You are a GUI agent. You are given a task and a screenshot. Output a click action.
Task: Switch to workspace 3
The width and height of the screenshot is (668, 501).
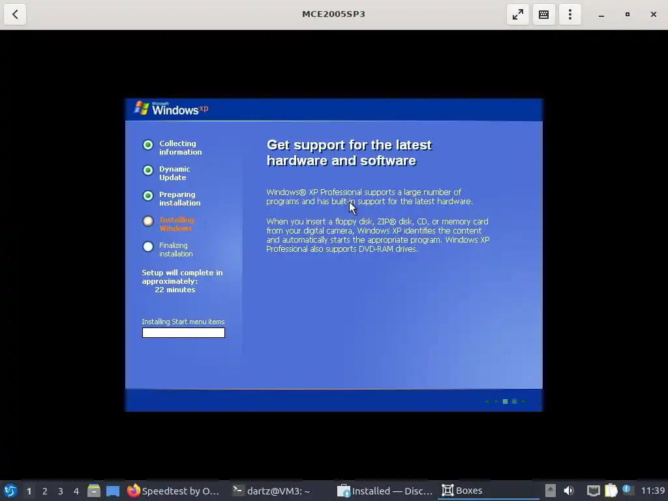coord(61,491)
